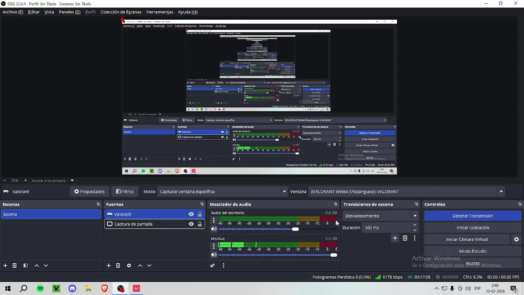Viewport: 524px width, 295px height.
Task: Open the Archivo menu
Action: (x=13, y=12)
